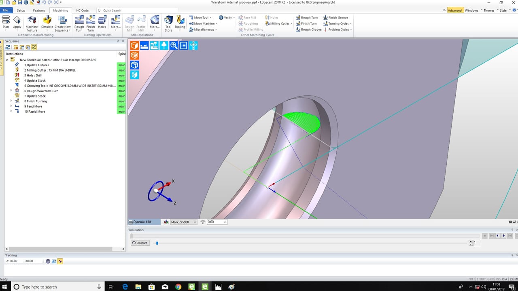
Task: Toggle the DIA status bar indicator
Action: (x=505, y=279)
